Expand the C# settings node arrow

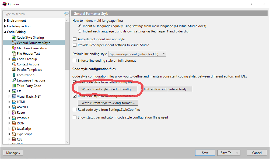9,91
